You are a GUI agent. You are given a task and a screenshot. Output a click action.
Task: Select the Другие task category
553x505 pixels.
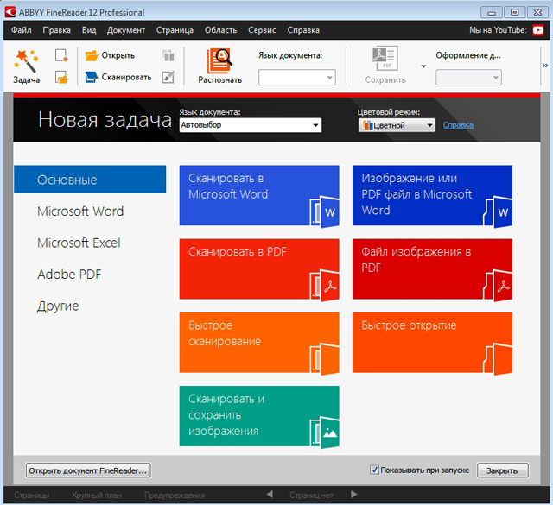(x=58, y=306)
